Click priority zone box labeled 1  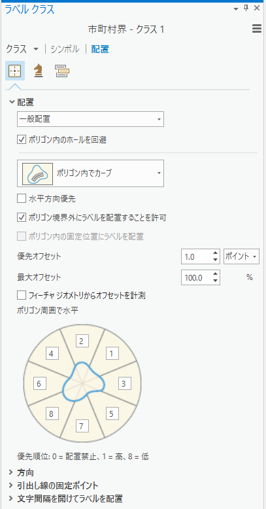[x=112, y=354]
